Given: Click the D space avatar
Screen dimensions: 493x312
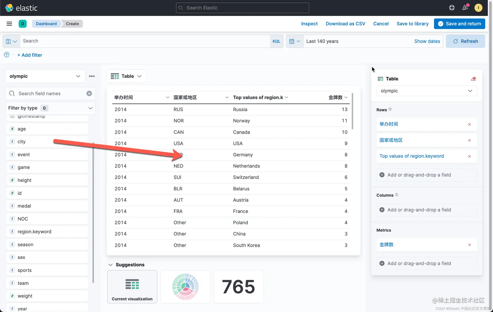Looking at the screenshot, I should click(x=22, y=23).
